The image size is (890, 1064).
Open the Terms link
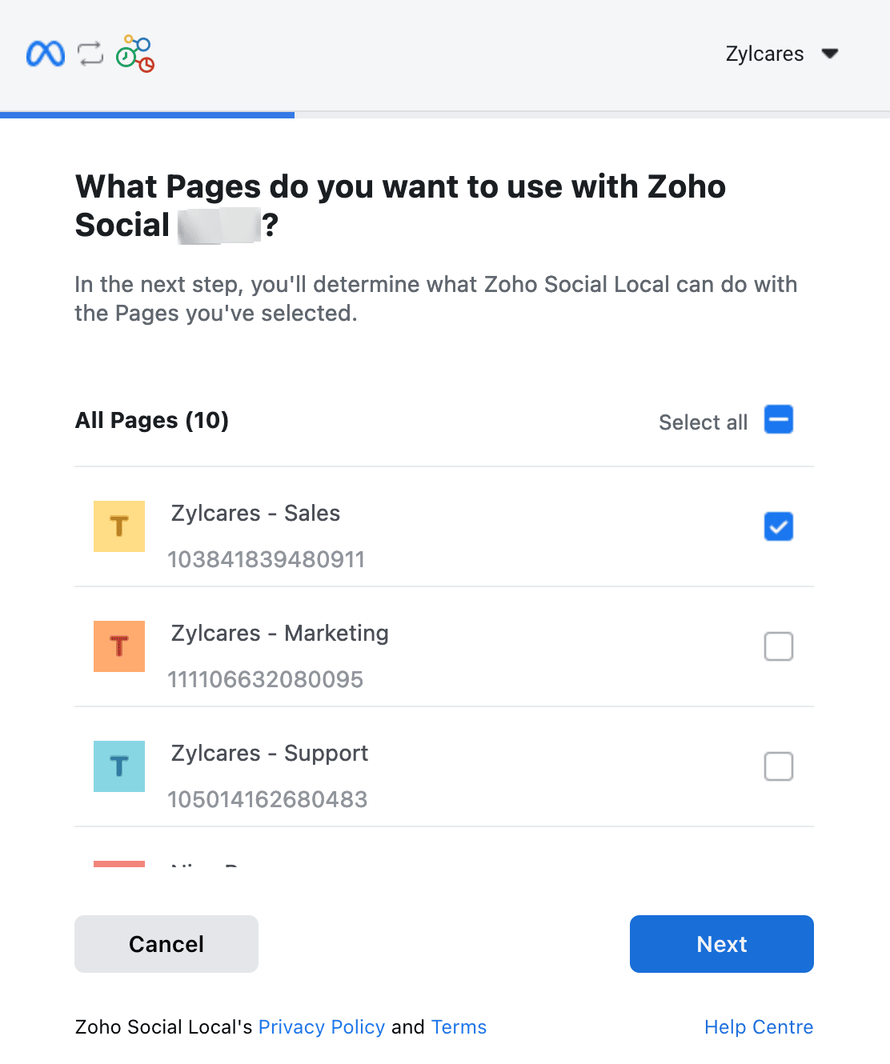(459, 1027)
